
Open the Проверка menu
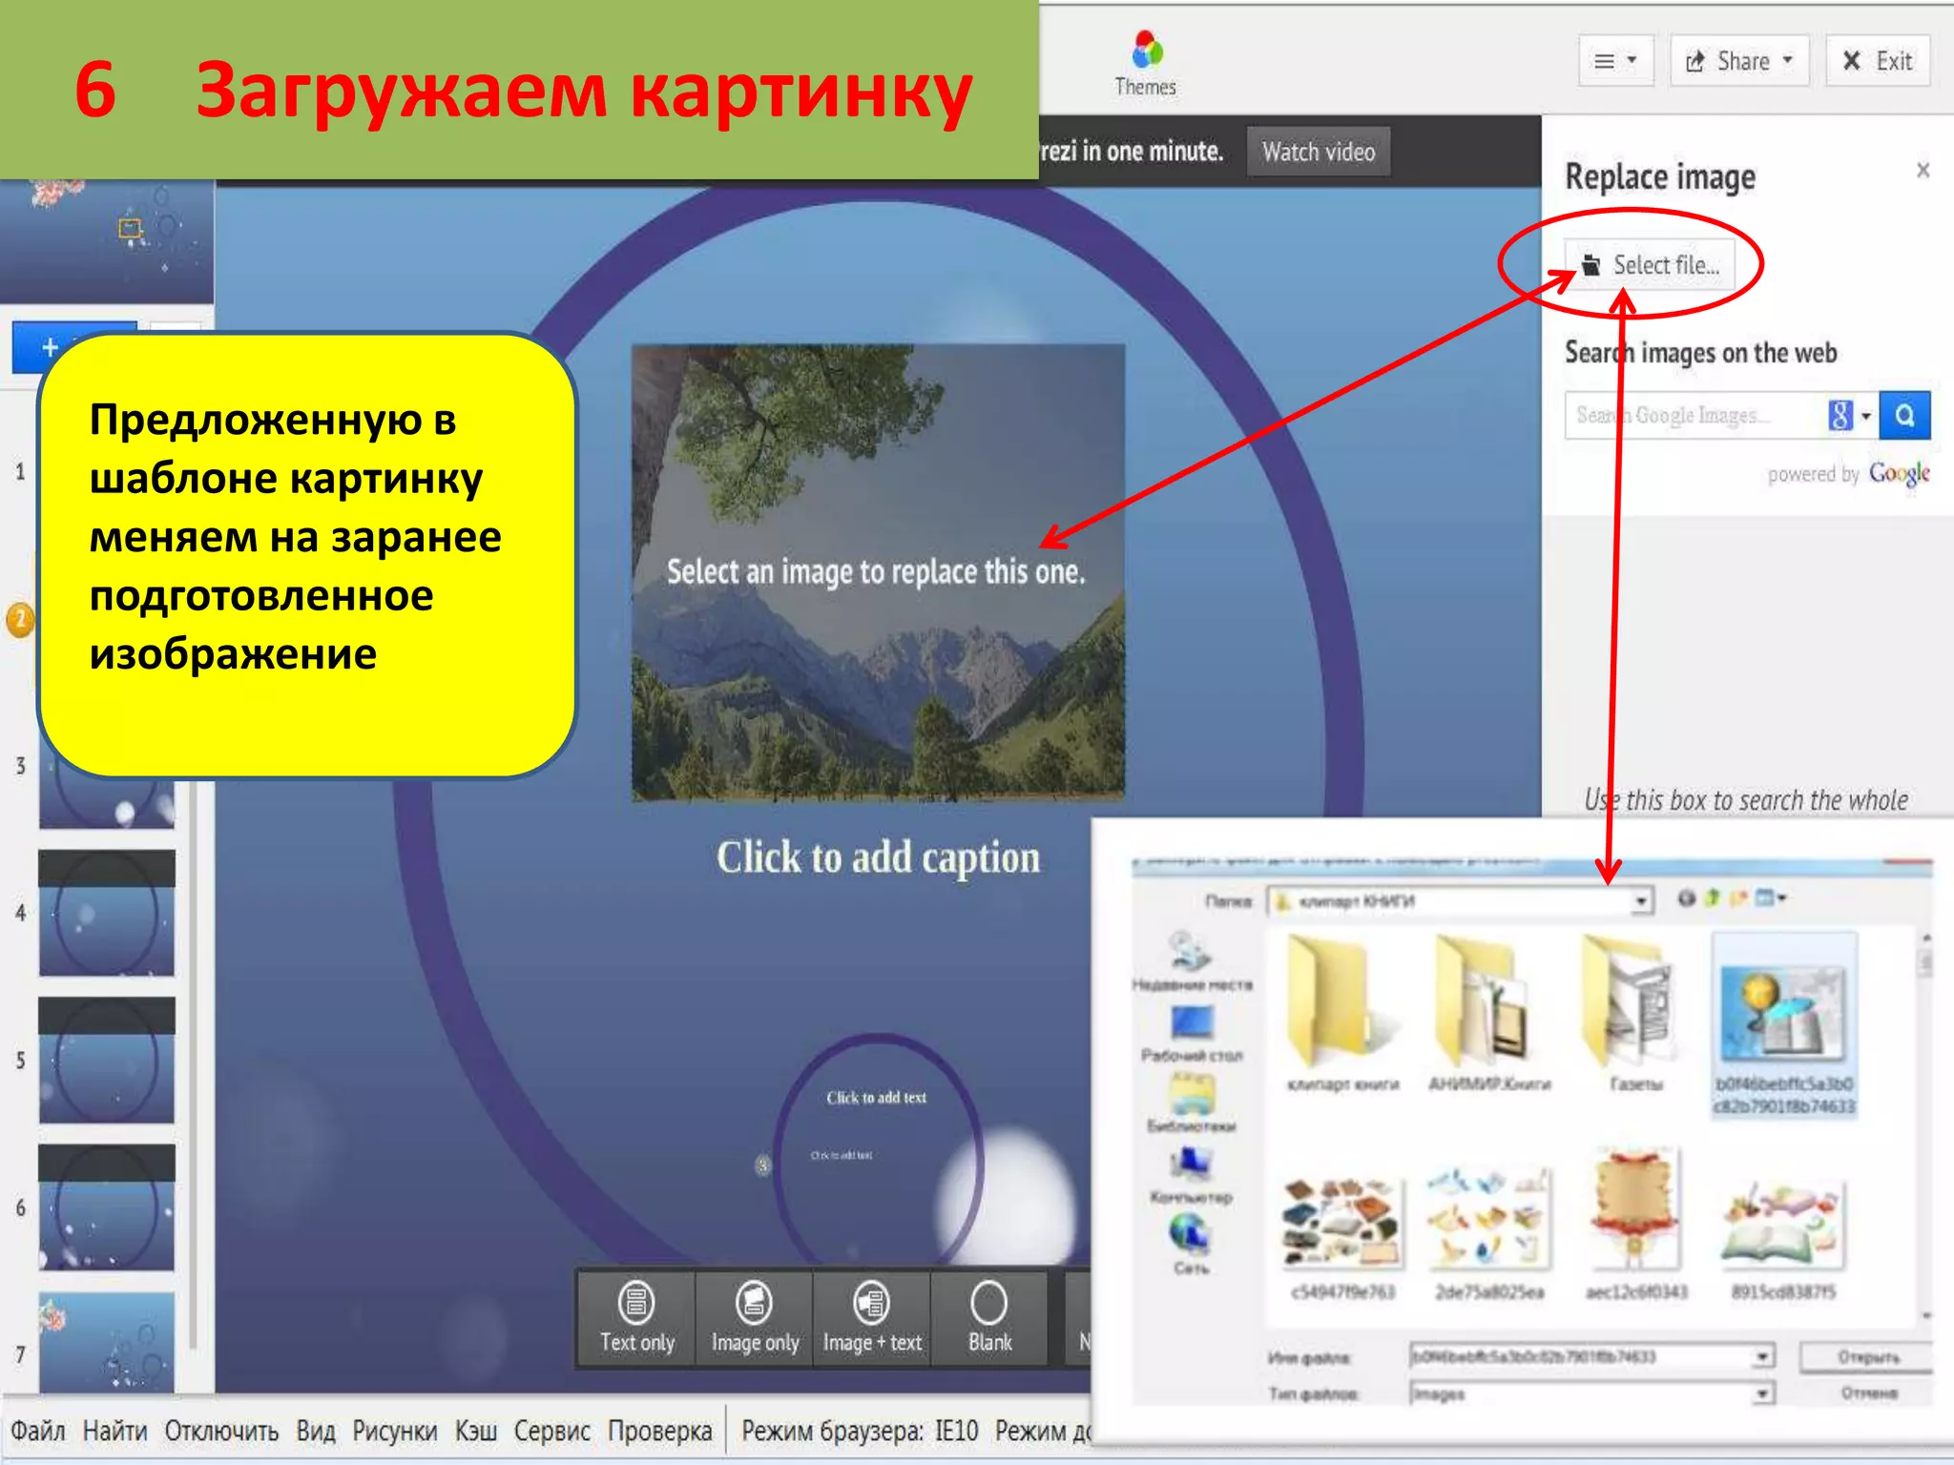[660, 1431]
